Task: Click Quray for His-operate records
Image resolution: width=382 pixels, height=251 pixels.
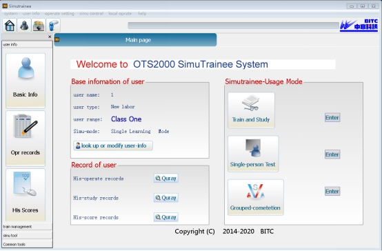Action: coord(166,179)
